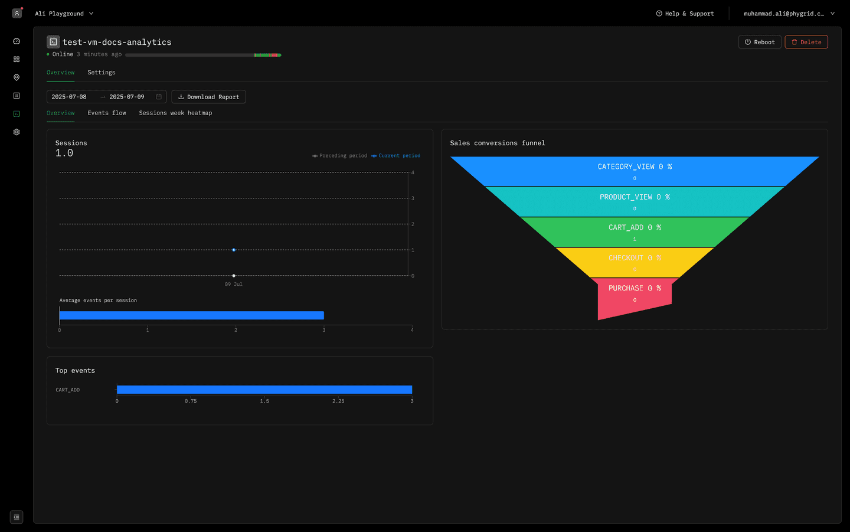
Task: Click the Ali Playground avatar icon
Action: tap(17, 12)
